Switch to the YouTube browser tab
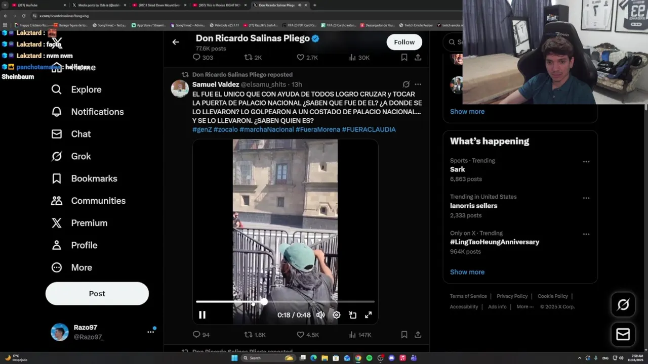 tap(38, 5)
